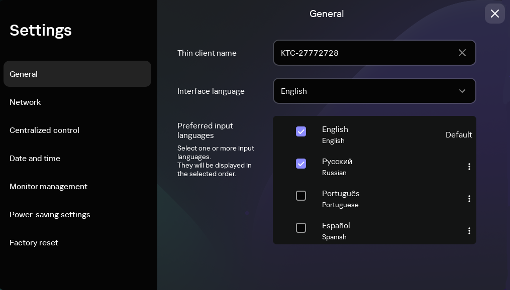Check the Español input language
The image size is (510, 290).
(301, 228)
